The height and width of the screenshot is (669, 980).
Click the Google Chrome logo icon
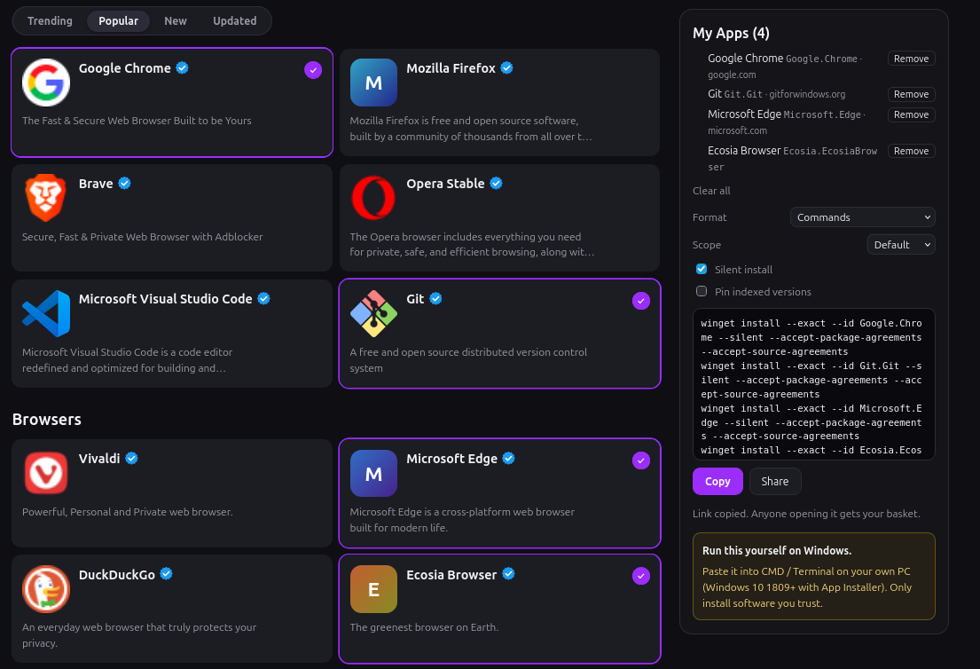[45, 83]
